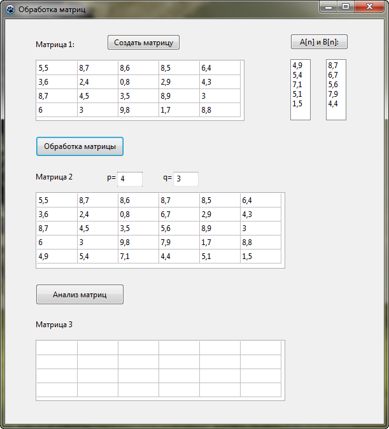This screenshot has height=429, width=389.
Task: Select 4,4 in the B[n] list box
Action: [336, 104]
